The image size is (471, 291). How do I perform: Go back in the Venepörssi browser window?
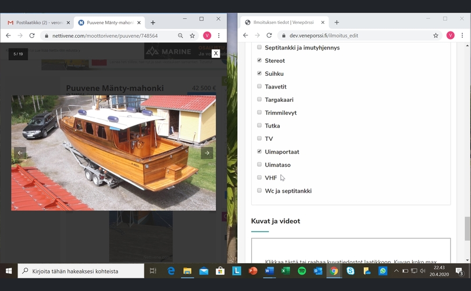[x=245, y=35]
